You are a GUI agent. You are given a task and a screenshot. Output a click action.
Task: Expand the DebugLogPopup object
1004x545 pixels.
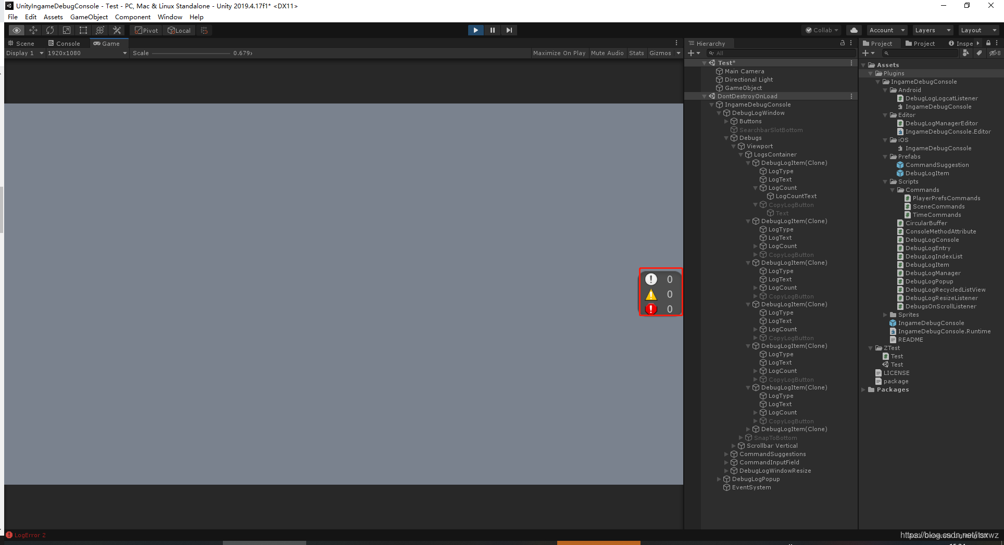pos(719,479)
